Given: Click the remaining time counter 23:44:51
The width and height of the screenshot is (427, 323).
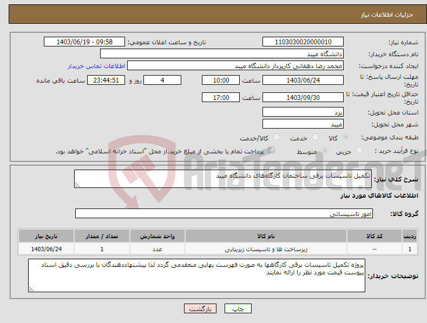Looking at the screenshot, I should pos(106,80).
